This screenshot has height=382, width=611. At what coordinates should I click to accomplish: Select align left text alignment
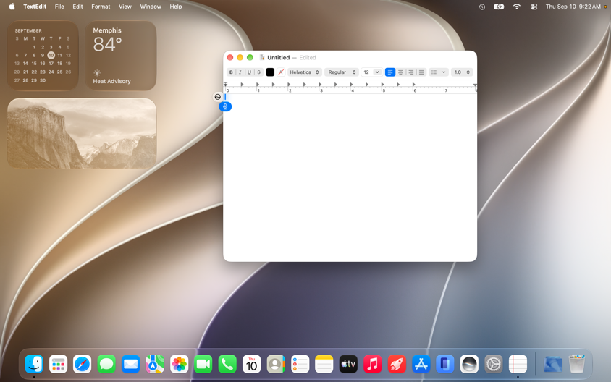(x=390, y=72)
